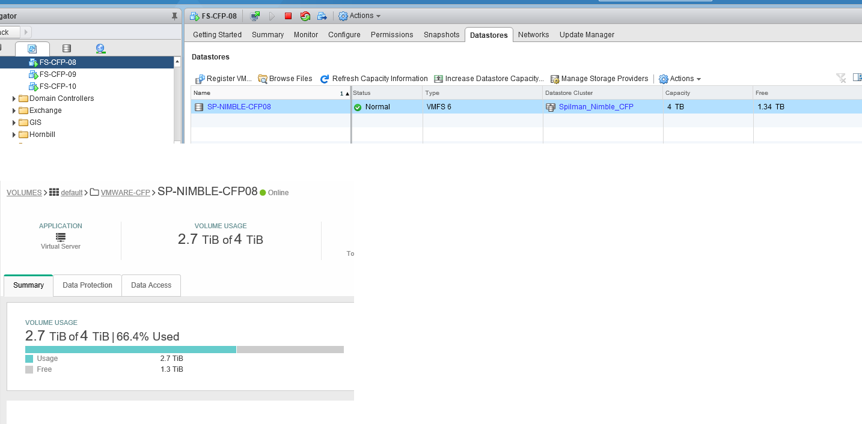Click the grid icon beside default breadcrumb
The height and width of the screenshot is (424, 862).
point(54,192)
